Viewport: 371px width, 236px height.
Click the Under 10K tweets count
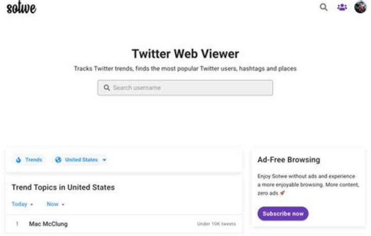pyautogui.click(x=216, y=224)
